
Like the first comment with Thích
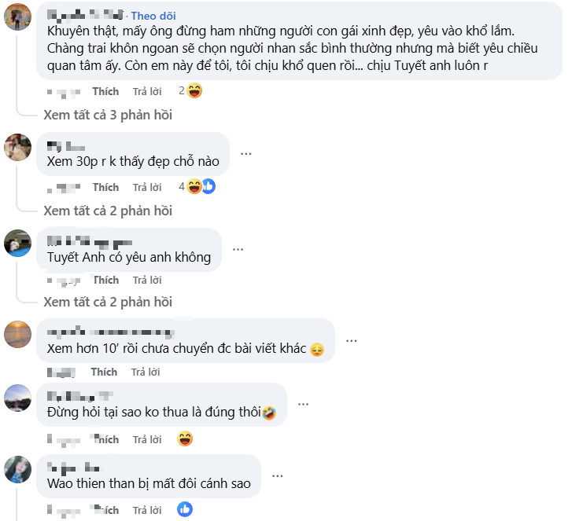click(x=105, y=92)
